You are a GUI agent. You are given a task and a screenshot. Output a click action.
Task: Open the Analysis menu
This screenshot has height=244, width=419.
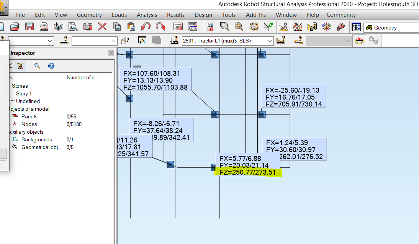tap(147, 15)
